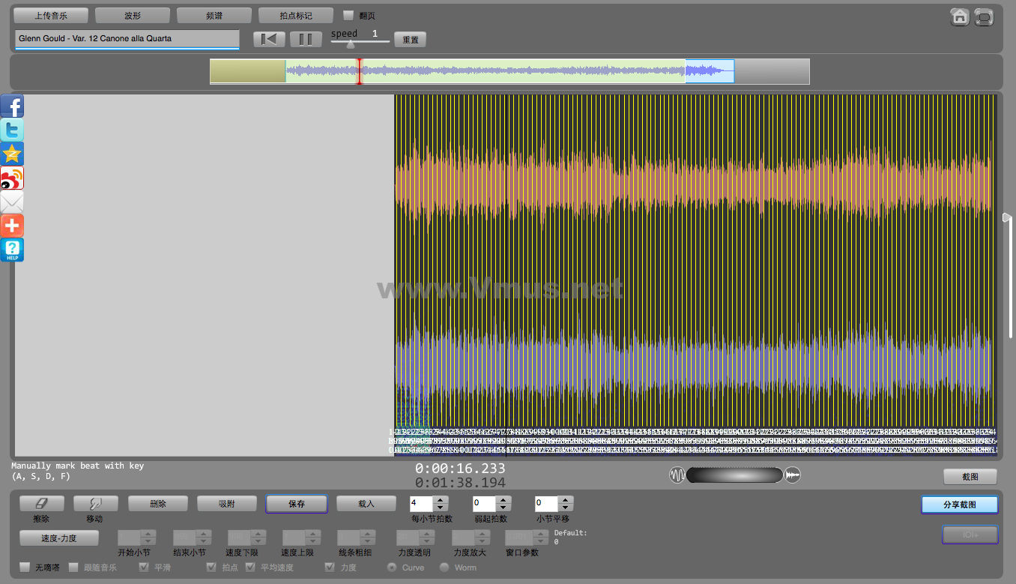Screen dimensions: 1016x584
Task: Click the home icon at top right
Action: tap(959, 16)
